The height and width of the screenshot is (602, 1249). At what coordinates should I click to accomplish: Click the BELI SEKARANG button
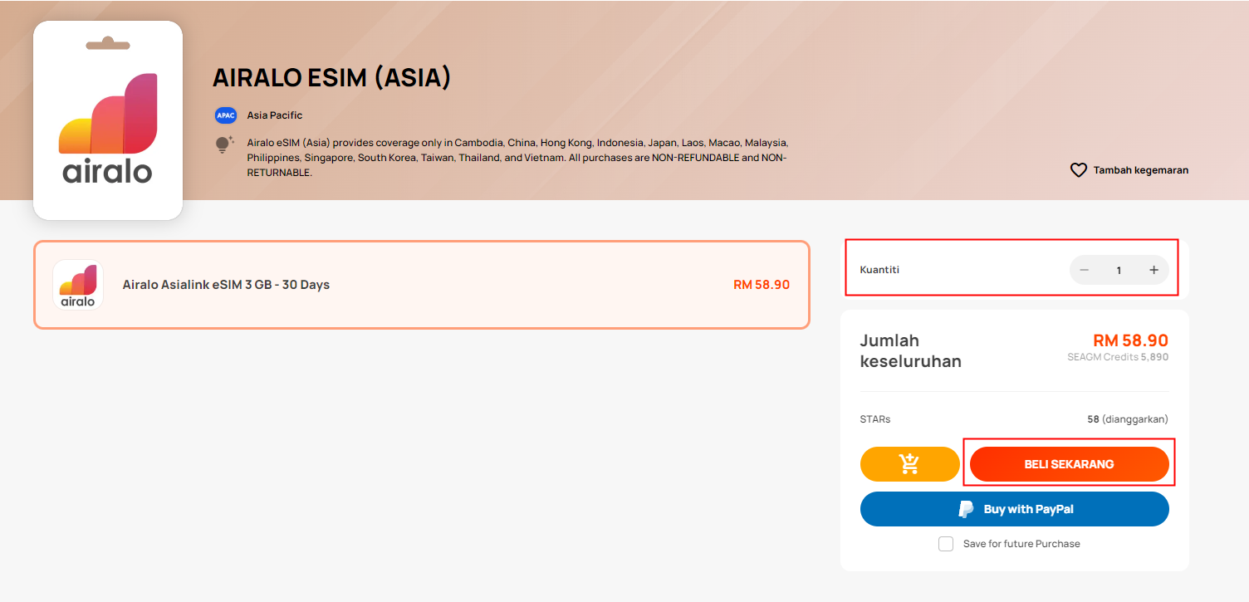1070,464
